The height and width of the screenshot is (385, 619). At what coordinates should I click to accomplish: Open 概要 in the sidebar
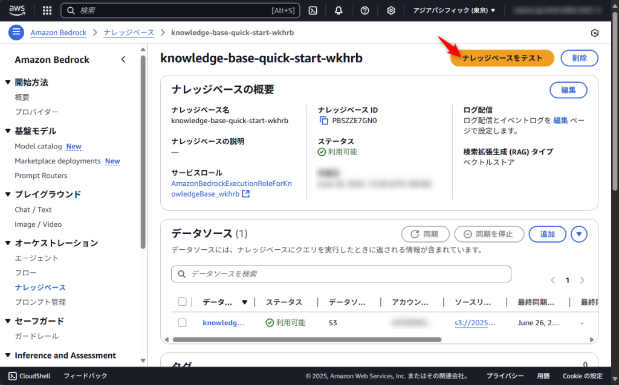(x=22, y=97)
